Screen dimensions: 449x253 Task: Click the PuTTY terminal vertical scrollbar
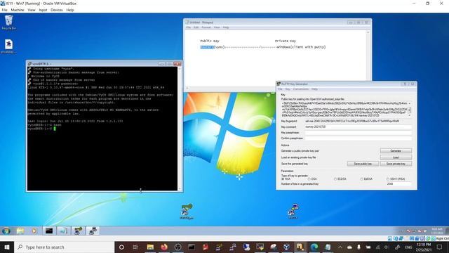coord(180,129)
